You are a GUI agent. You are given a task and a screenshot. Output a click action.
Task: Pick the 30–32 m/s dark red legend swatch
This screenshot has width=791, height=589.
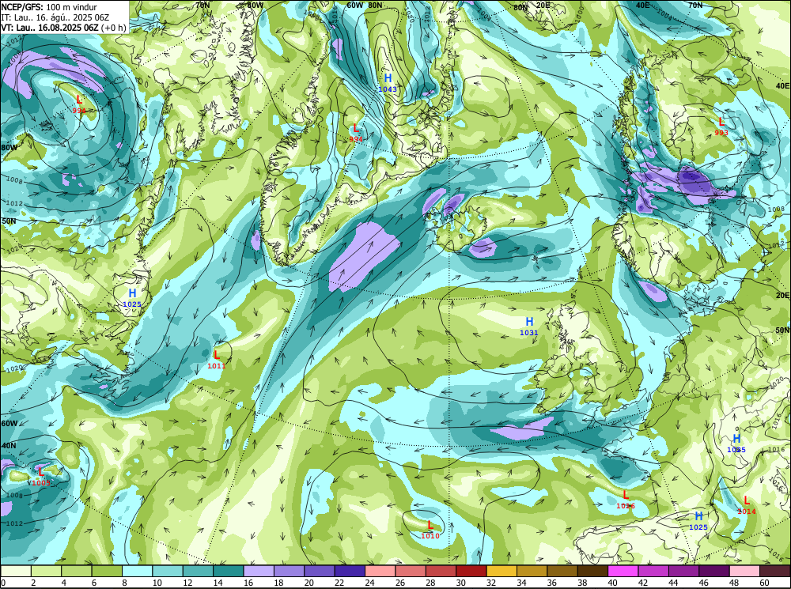coord(471,571)
